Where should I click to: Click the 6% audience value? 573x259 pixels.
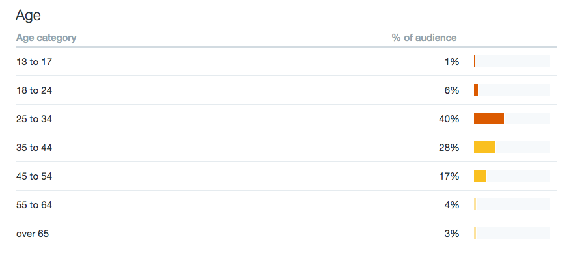tap(452, 90)
